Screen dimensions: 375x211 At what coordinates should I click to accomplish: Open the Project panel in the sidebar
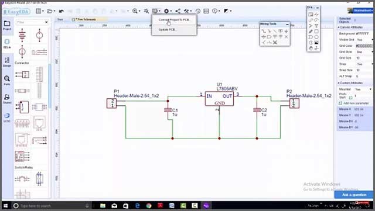pos(7,25)
